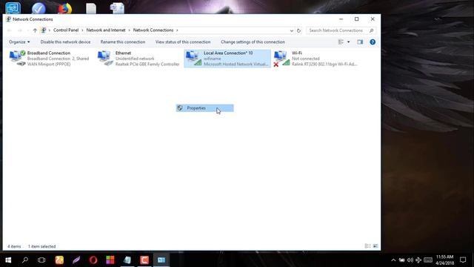Click Network Connections in the breadcrumb
The height and width of the screenshot is (267, 474).
point(153,30)
